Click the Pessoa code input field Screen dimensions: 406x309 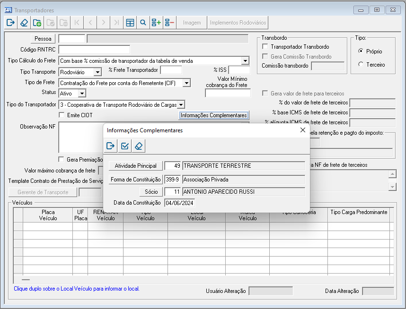click(x=72, y=39)
